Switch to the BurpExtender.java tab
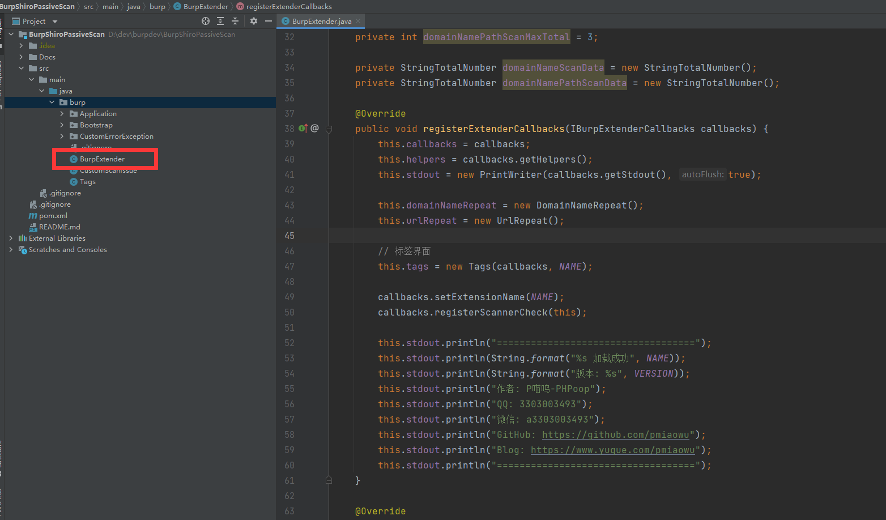Screen dimensions: 886x520 321,21
